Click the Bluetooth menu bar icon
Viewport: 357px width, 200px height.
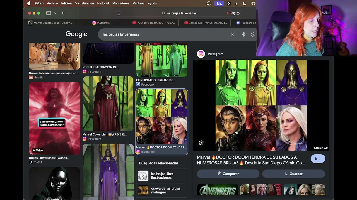click(236, 3)
